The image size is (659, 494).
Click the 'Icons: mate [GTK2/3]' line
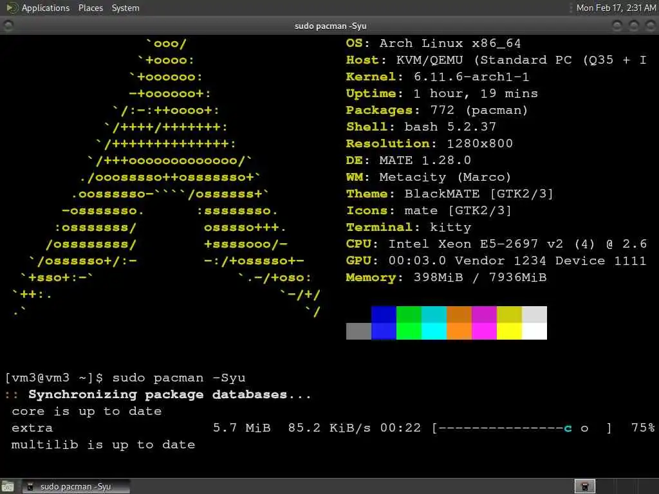429,210
